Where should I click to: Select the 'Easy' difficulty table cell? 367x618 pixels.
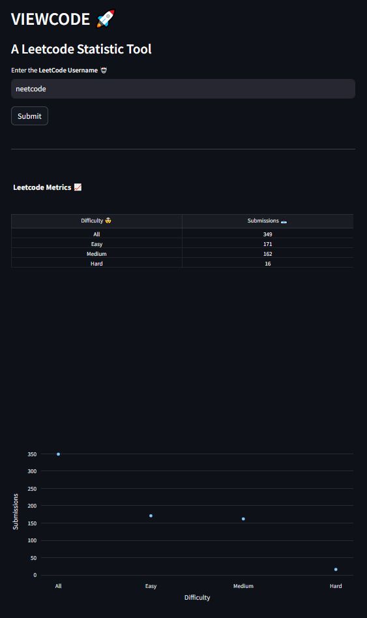point(96,244)
